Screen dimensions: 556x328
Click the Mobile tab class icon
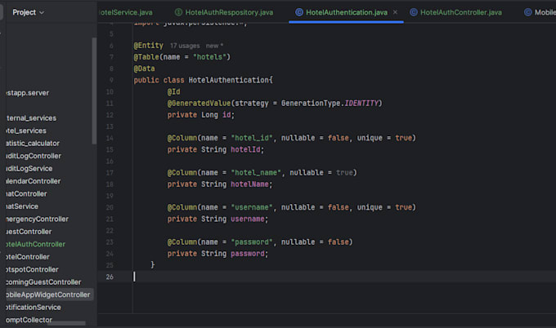tap(528, 12)
